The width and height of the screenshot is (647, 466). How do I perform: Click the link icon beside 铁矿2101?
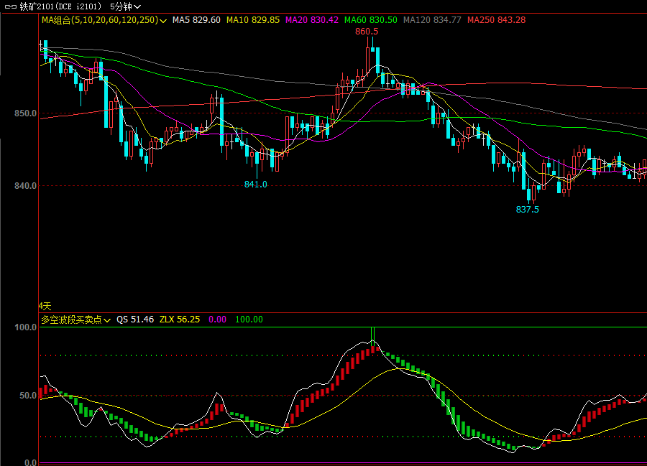(x=10, y=7)
